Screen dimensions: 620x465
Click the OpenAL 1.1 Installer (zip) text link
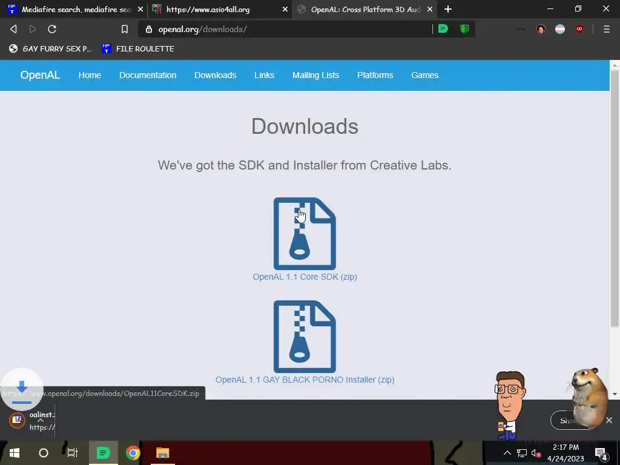pos(305,380)
